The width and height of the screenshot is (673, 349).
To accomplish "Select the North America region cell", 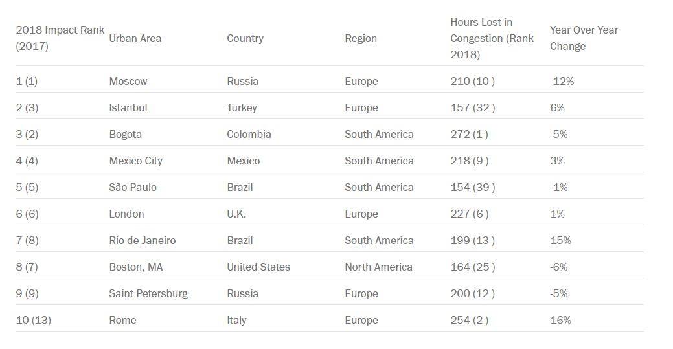I will (x=378, y=267).
